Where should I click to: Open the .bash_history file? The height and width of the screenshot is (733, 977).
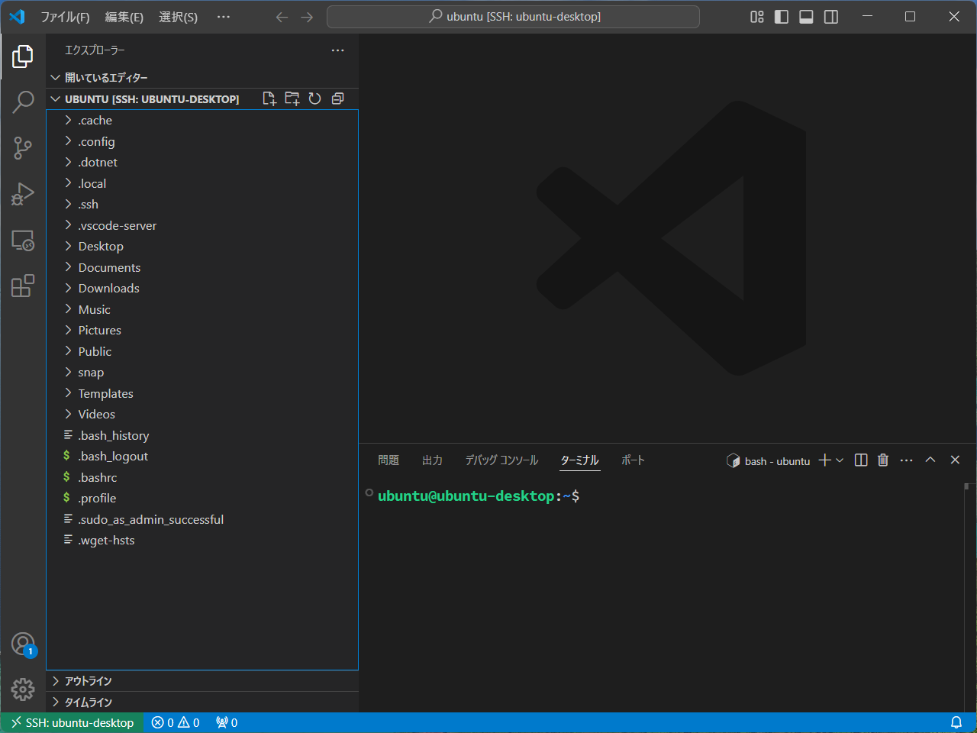tap(202, 435)
